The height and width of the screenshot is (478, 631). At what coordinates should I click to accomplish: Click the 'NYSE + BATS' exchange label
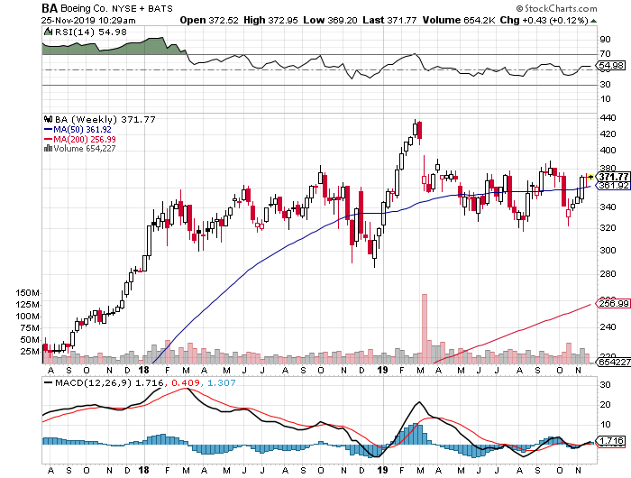tap(142, 8)
